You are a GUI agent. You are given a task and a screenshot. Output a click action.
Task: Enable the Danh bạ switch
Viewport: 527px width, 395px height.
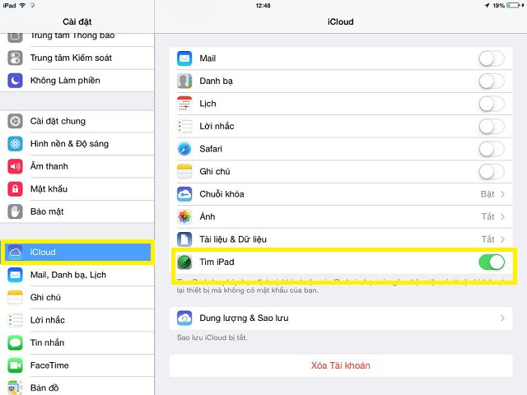[492, 81]
